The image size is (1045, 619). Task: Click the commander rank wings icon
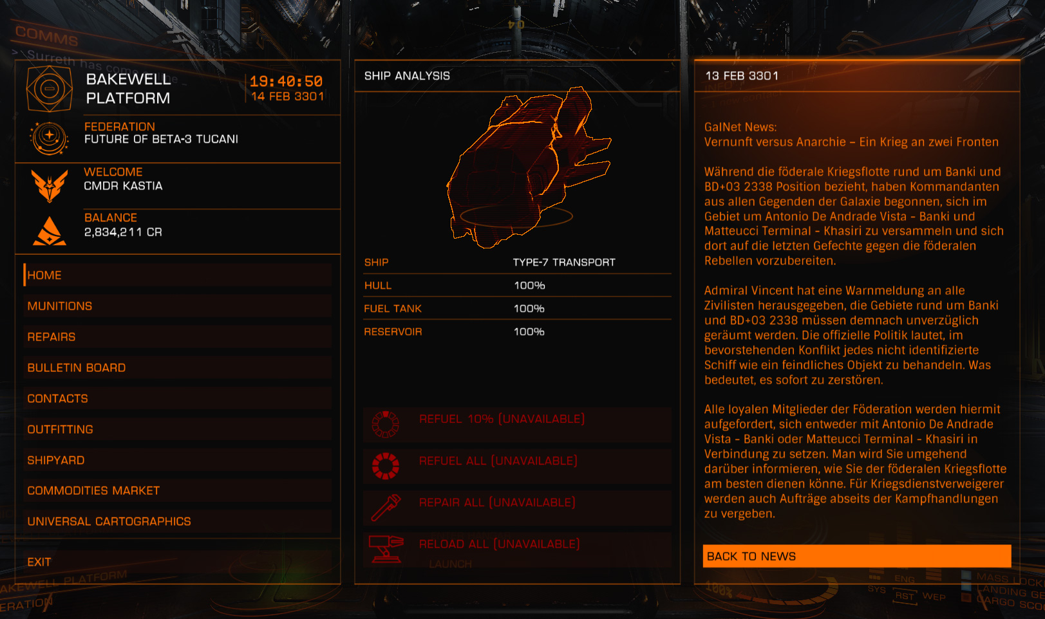[50, 186]
